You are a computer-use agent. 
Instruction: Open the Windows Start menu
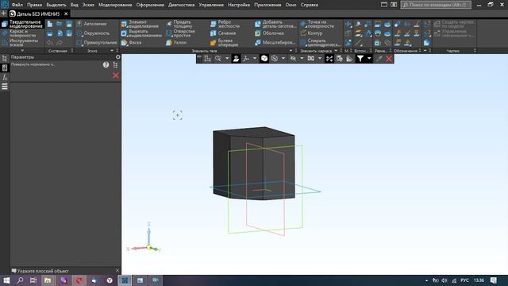[x=6, y=280]
